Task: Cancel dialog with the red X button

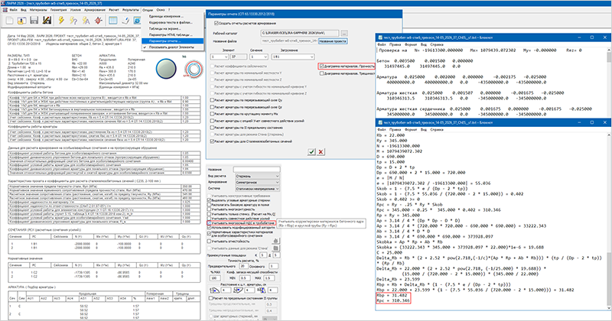Action: pyautogui.click(x=321, y=152)
